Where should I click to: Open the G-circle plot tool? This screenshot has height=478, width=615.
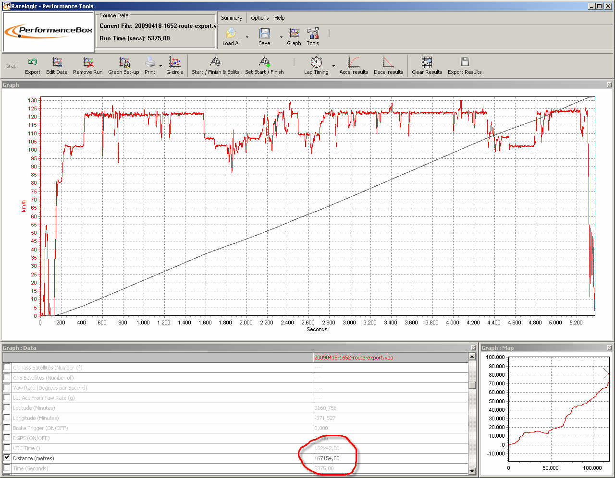(174, 62)
